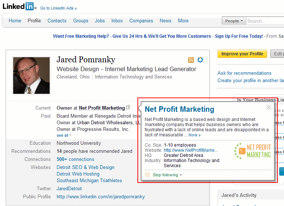This screenshot has height=206, width=284.
Task: Open the Inbox menu
Action: (117, 21)
